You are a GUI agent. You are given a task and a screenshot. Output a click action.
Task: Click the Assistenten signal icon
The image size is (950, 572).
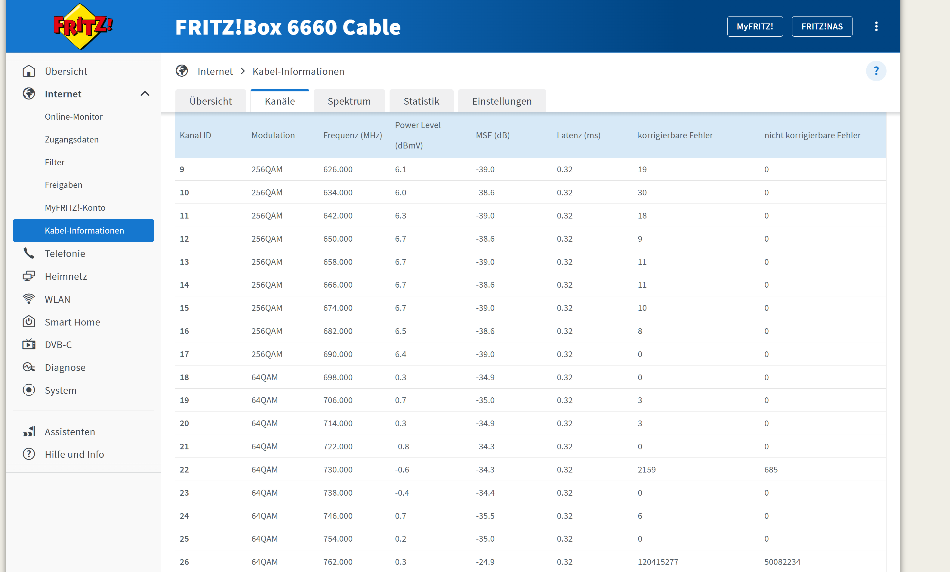coord(29,431)
